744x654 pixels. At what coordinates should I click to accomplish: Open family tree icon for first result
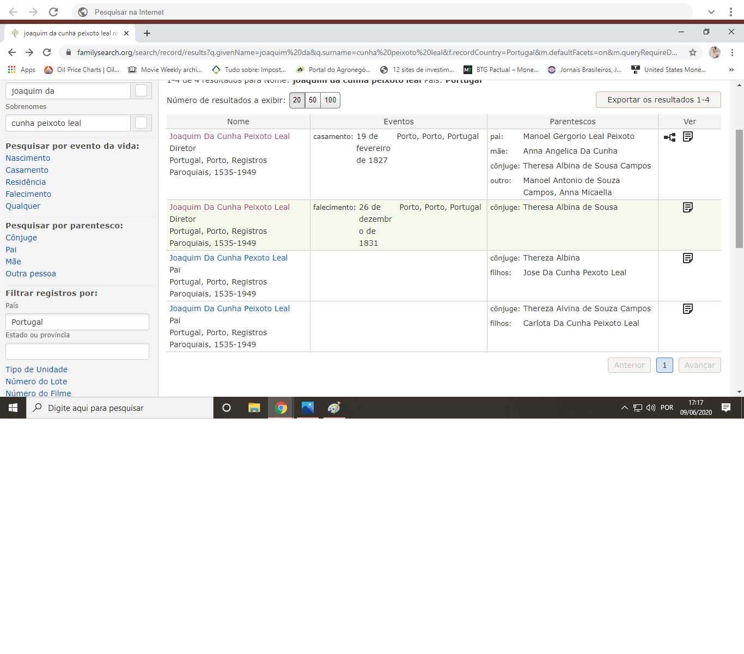click(x=669, y=137)
